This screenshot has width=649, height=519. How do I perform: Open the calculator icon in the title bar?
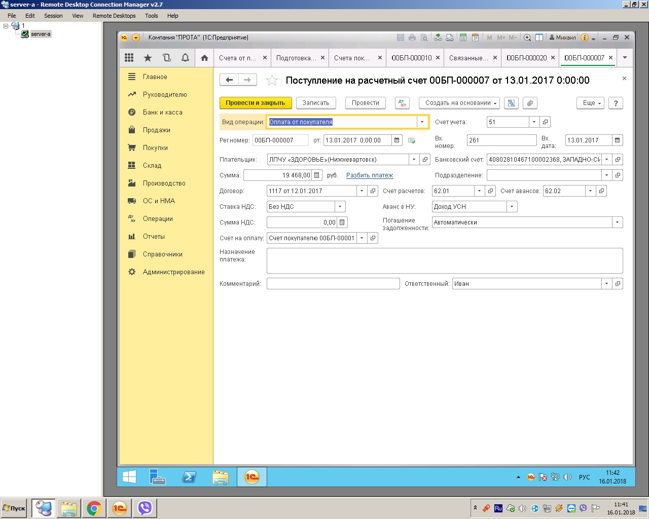point(463,38)
